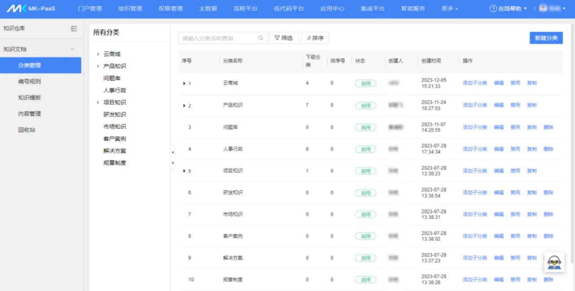Click the user avatar in the header

[x=543, y=8]
